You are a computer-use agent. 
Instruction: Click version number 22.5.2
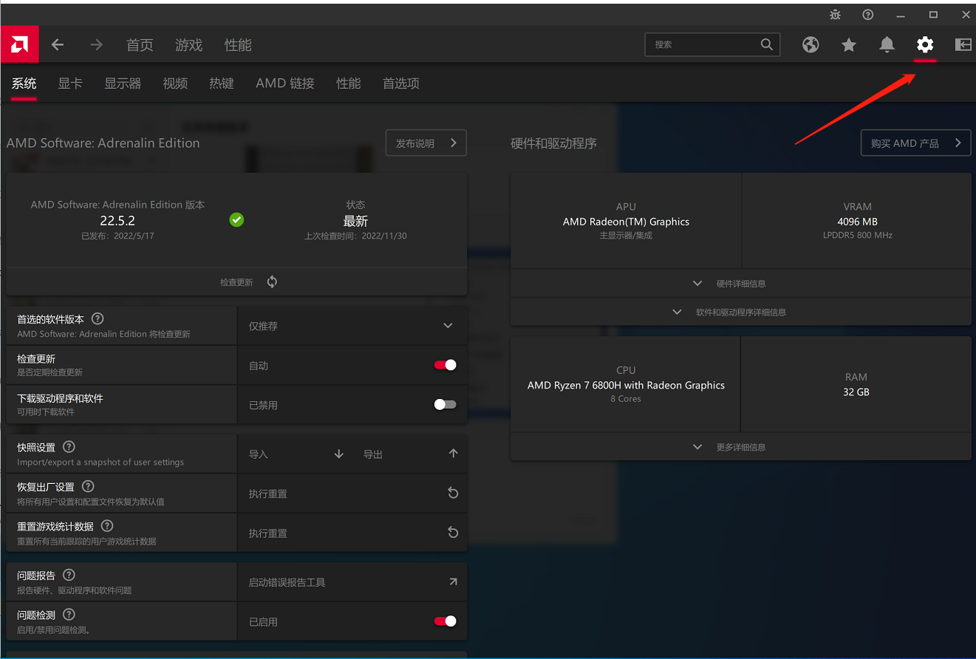(x=117, y=220)
